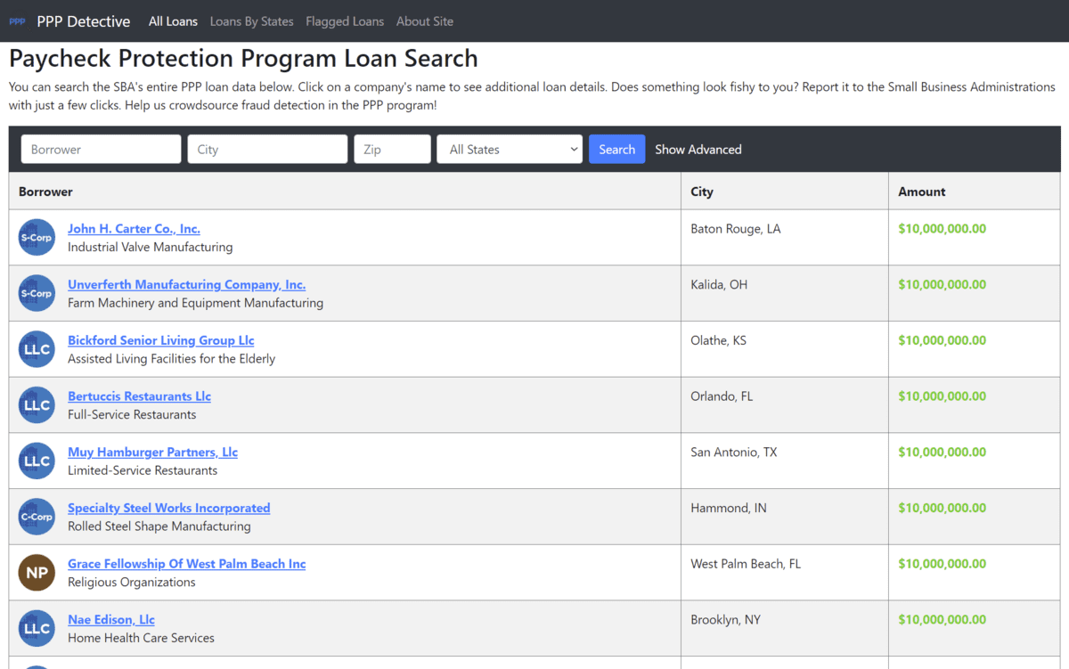The width and height of the screenshot is (1069, 669).
Task: Click NP badge beside Grace Fellowship
Action: coord(37,573)
